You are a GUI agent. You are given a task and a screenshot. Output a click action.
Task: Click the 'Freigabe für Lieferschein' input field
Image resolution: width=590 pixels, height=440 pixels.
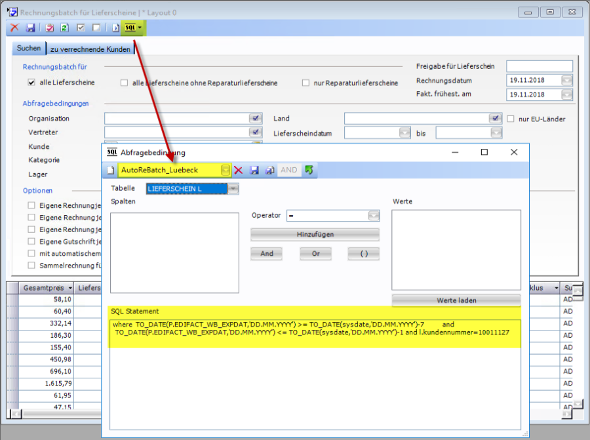539,66
